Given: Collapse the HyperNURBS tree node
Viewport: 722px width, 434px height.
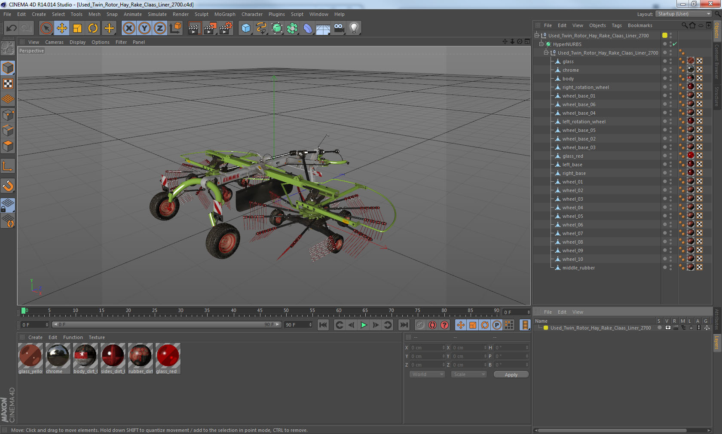Looking at the screenshot, I should pos(541,44).
